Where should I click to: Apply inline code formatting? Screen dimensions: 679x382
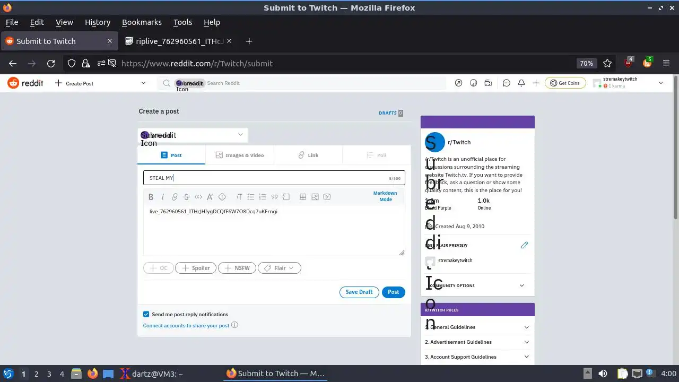pyautogui.click(x=198, y=197)
